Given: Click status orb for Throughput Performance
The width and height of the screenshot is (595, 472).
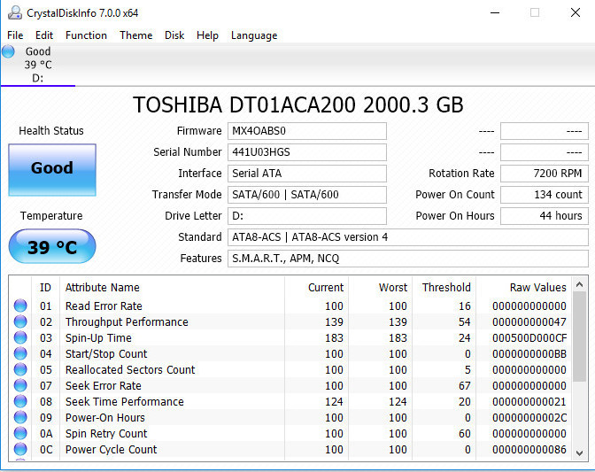Looking at the screenshot, I should tap(20, 321).
